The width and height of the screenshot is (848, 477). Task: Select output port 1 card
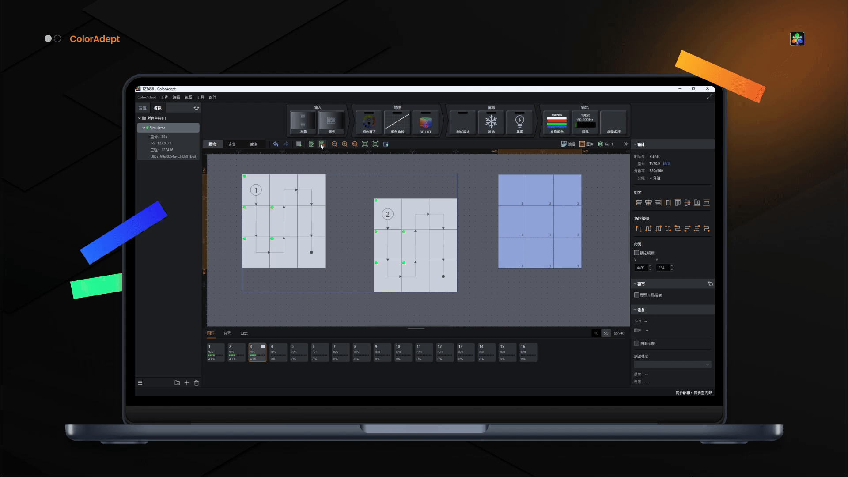tap(216, 352)
